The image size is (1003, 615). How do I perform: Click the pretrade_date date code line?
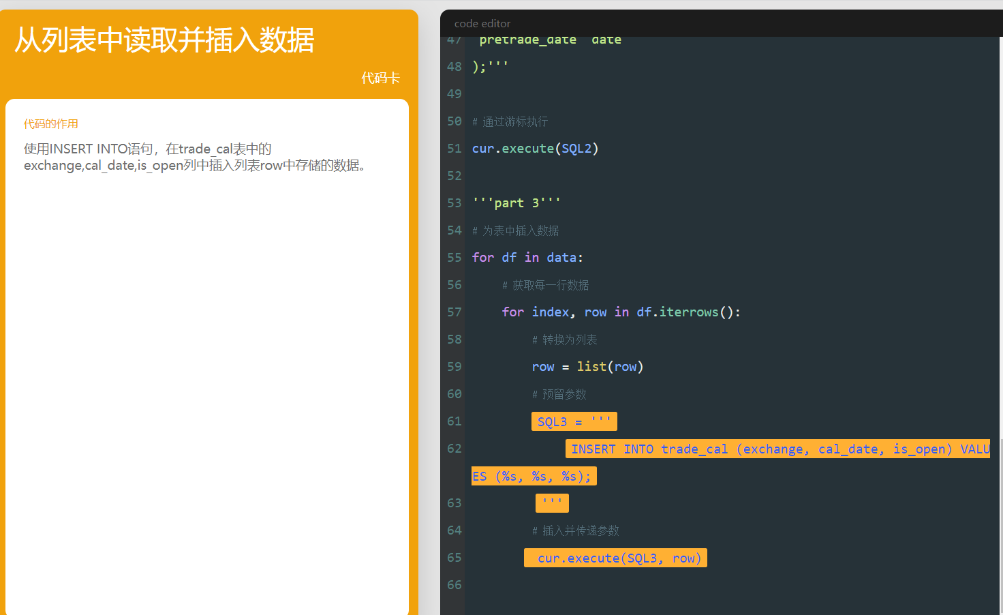coord(551,40)
